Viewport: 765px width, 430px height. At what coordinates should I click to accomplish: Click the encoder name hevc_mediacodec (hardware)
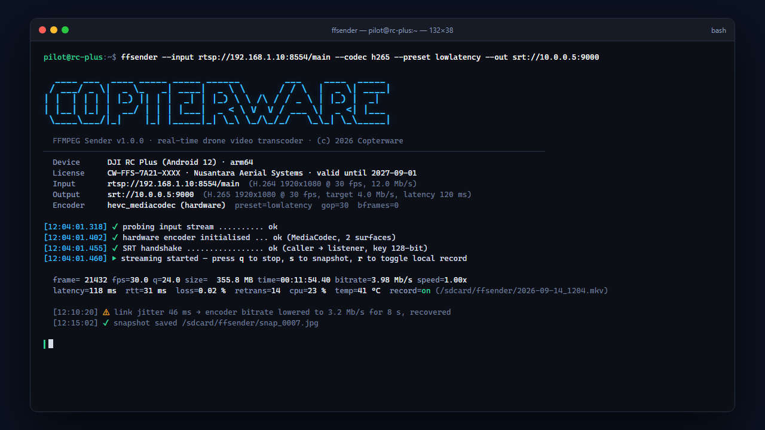tap(167, 205)
